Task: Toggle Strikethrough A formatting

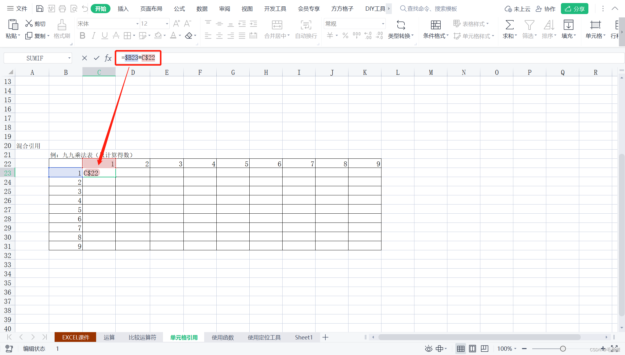Action: [116, 36]
